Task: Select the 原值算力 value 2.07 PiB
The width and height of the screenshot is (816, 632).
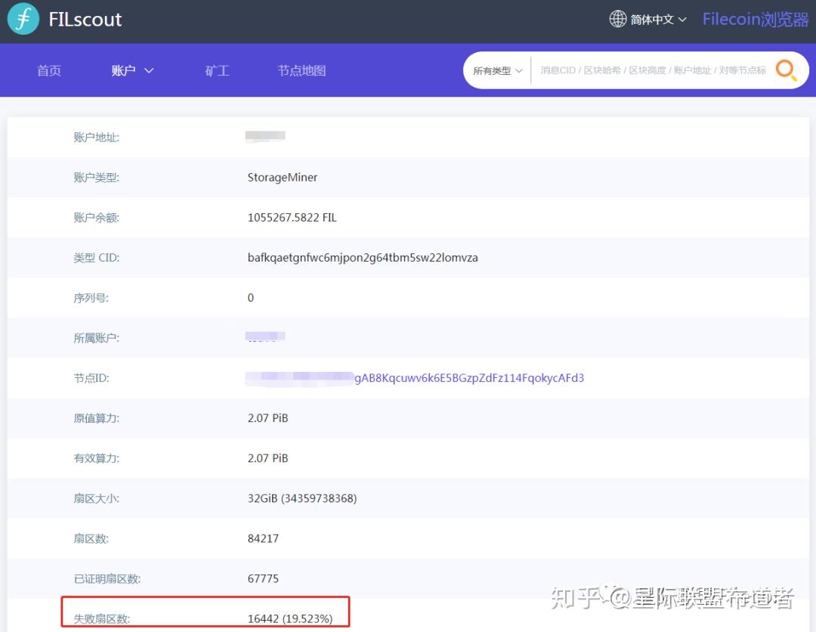Action: (x=268, y=418)
